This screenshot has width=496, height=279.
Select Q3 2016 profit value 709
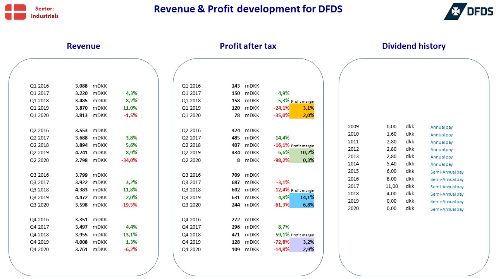[x=236, y=175]
